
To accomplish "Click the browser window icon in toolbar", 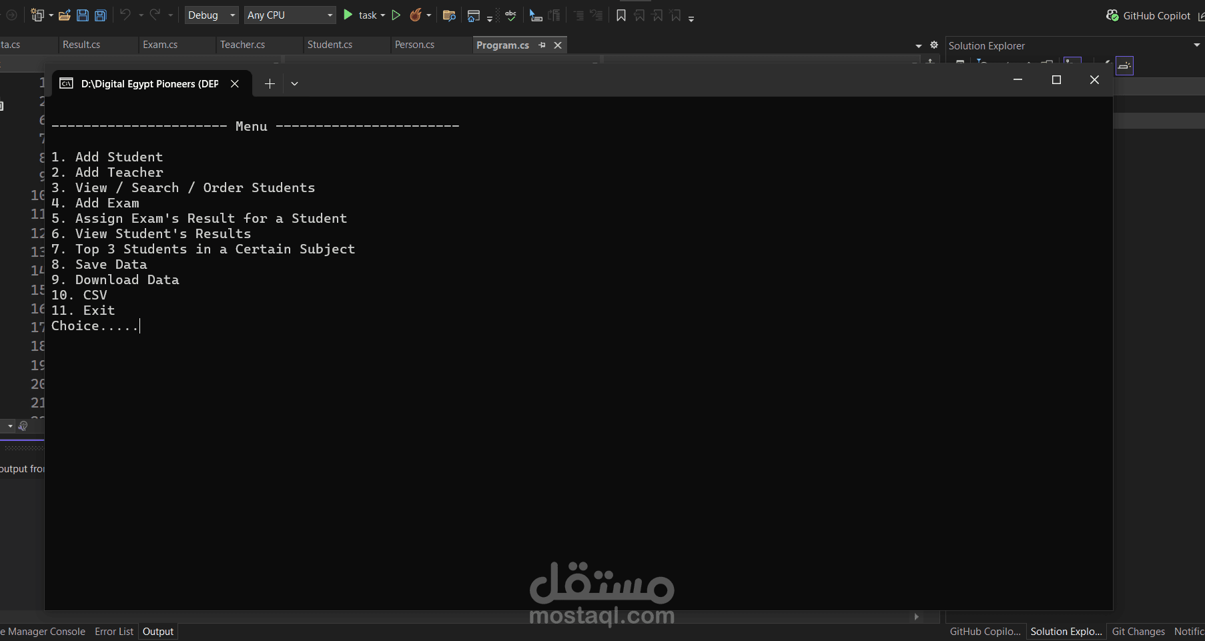I will tap(474, 15).
